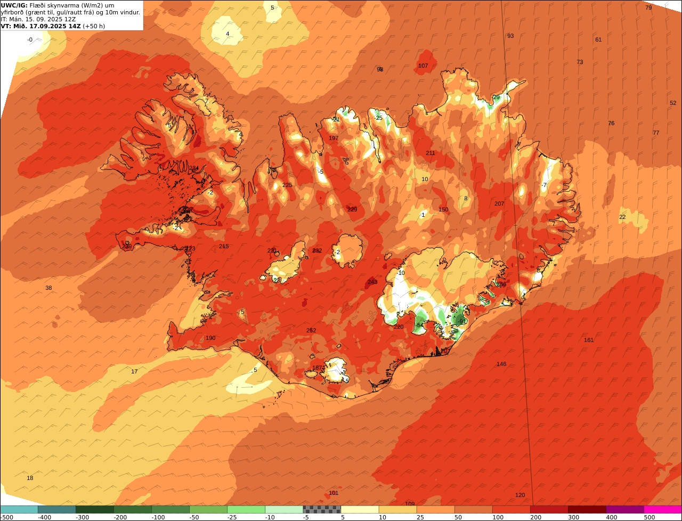Click the map value 207 in east Iceland
Screen dimensions: 682x521
click(499, 204)
